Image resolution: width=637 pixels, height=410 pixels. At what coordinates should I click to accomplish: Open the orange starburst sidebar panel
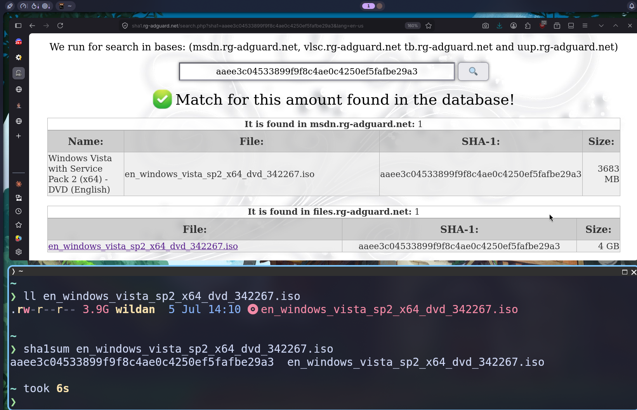[18, 184]
